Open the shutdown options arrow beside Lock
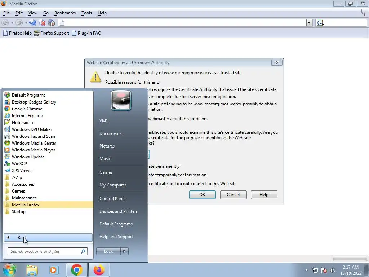369x277 pixels. point(124,251)
